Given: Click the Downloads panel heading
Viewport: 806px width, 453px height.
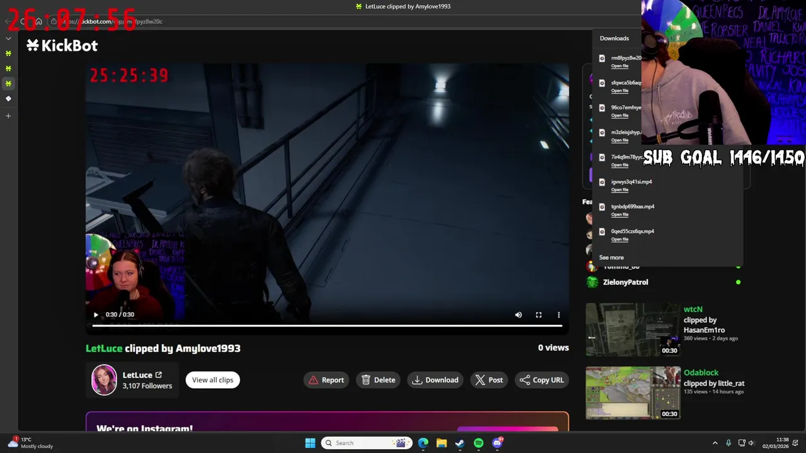Looking at the screenshot, I should (614, 38).
